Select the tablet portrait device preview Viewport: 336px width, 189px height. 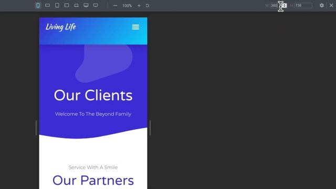coord(57,5)
